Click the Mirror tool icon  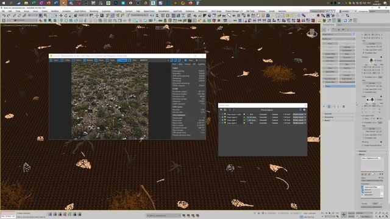(x=152, y=16)
